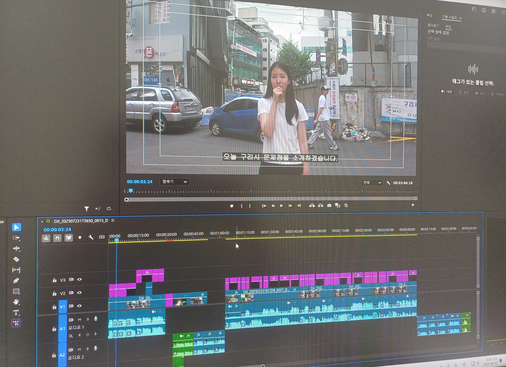Open the 맞추기 zoom level dropdown
Image resolution: width=506 pixels, height=367 pixels.
pyautogui.click(x=174, y=182)
